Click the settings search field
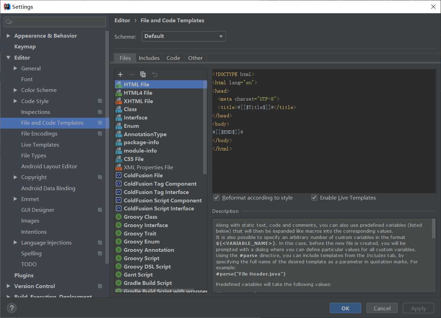This screenshot has width=441, height=318. click(55, 22)
